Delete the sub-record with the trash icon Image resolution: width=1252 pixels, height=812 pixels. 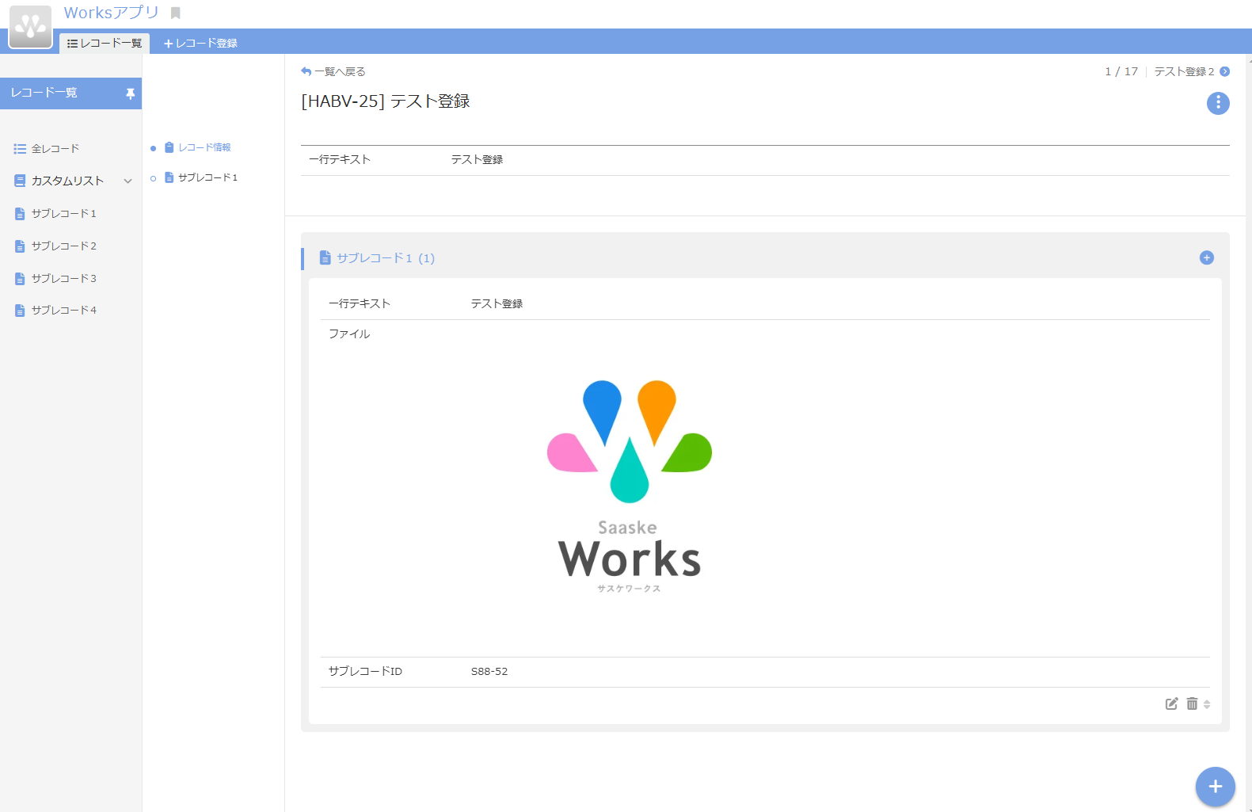1192,703
